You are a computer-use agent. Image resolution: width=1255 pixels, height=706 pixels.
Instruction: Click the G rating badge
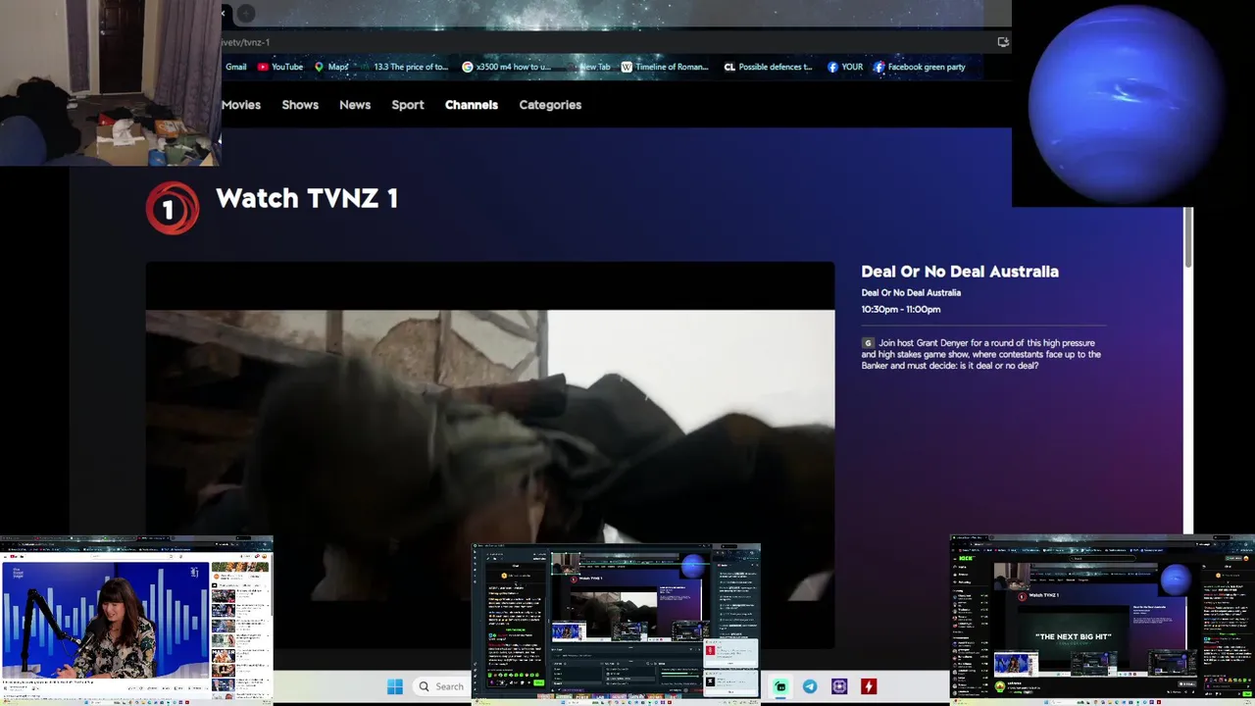pos(868,343)
